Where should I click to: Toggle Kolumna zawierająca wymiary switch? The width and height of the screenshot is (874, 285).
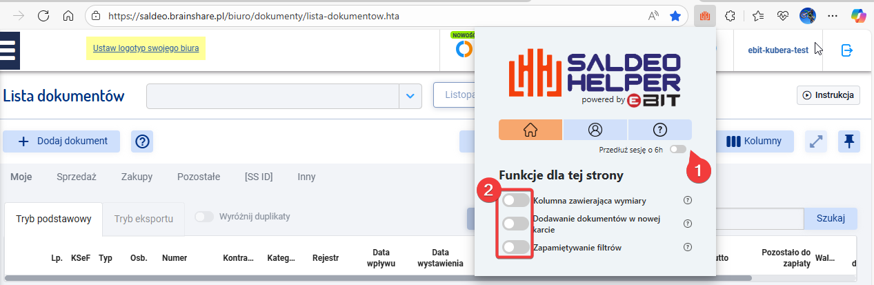point(515,201)
